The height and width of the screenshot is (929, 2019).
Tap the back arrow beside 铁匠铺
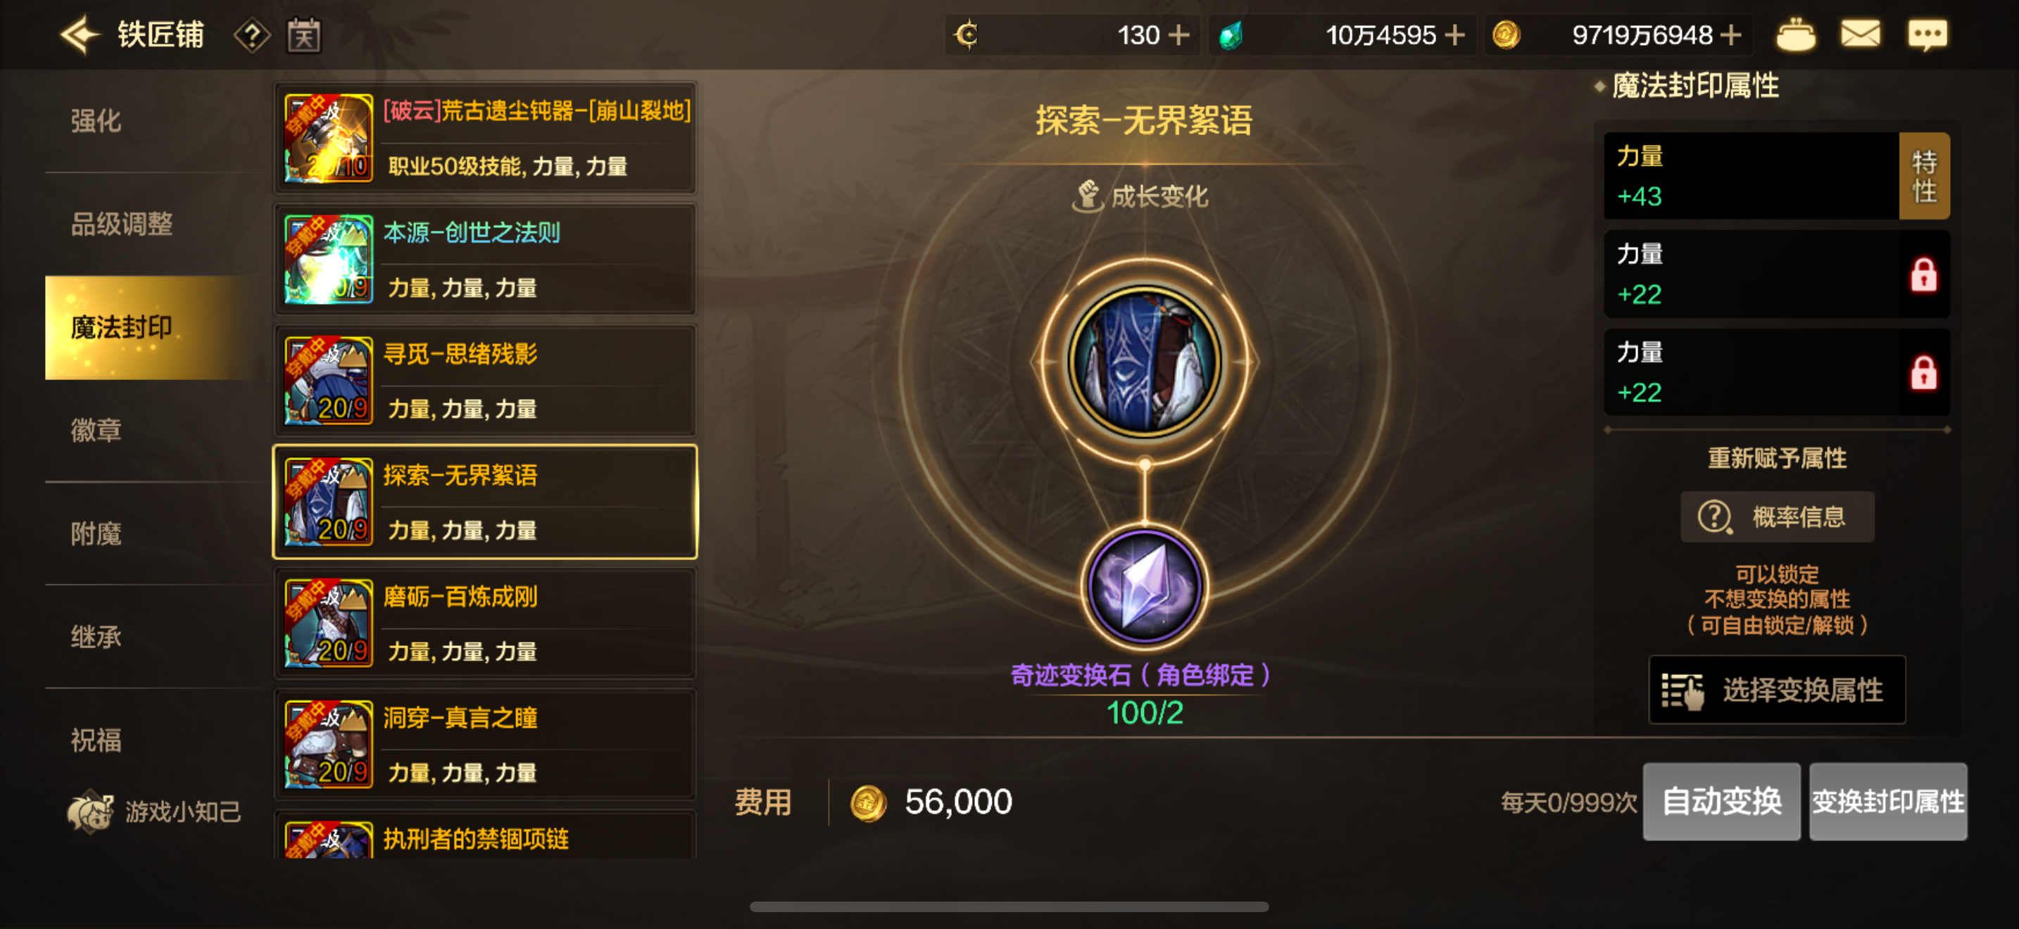80,35
